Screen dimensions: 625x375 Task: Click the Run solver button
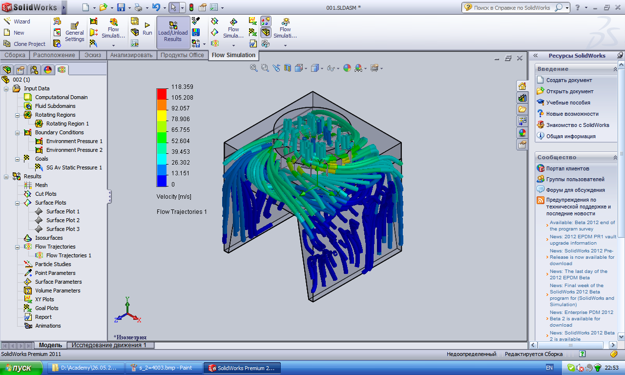147,29
